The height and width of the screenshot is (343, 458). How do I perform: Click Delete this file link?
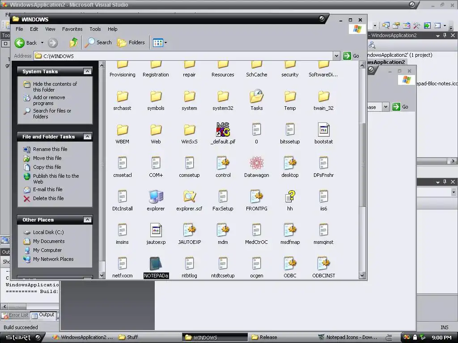(48, 198)
